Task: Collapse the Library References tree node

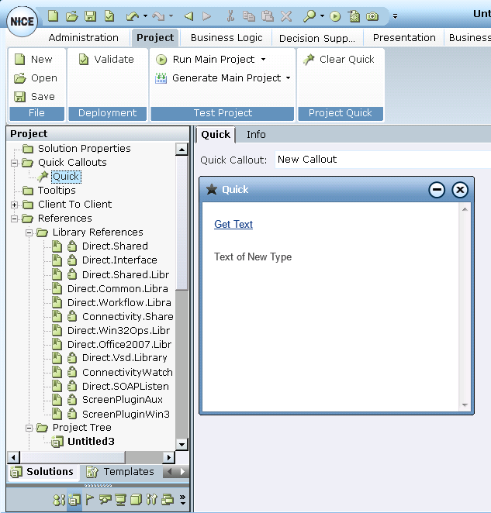Action: coord(29,232)
